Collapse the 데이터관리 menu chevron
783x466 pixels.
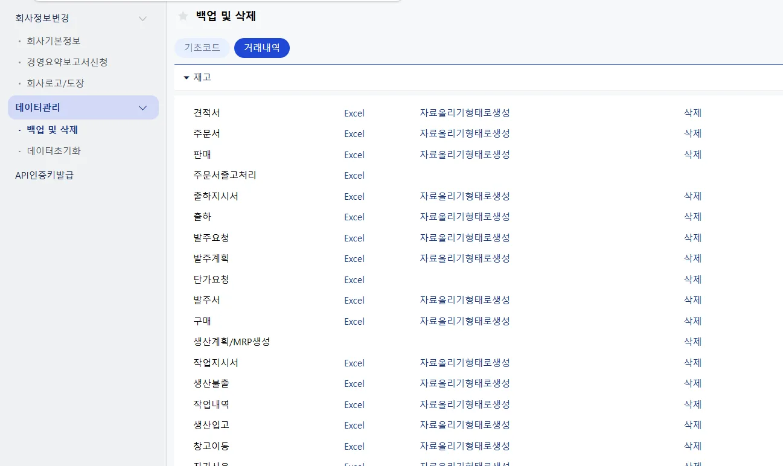(143, 108)
